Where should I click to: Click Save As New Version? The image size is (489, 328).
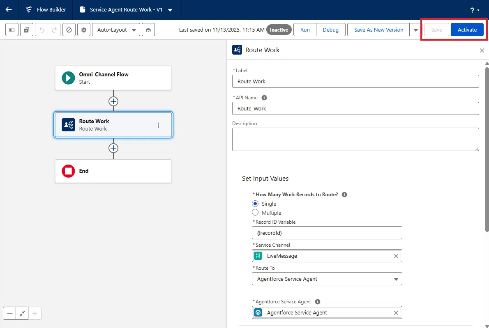pyautogui.click(x=378, y=30)
